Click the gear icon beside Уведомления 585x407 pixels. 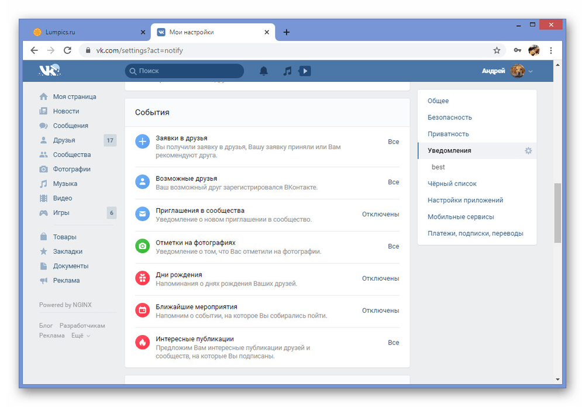[x=528, y=151]
